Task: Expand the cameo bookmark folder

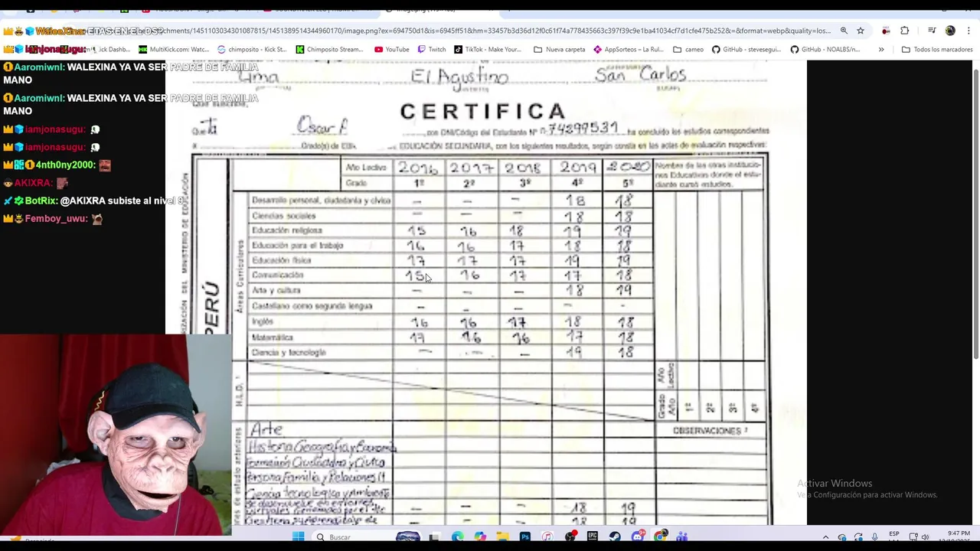Action: click(x=688, y=49)
